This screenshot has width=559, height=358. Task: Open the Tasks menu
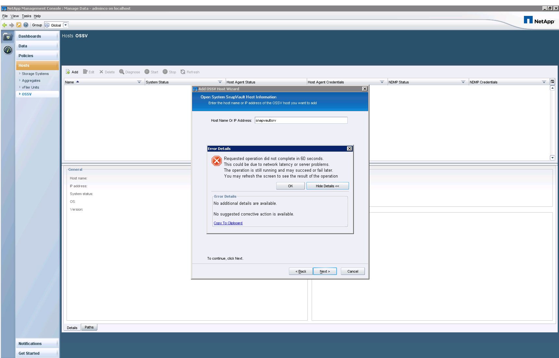[x=27, y=16]
